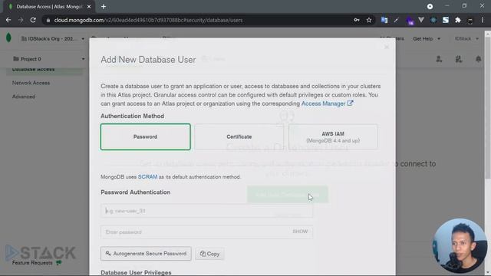491x276 pixels.
Task: Select the Certificate authentication method
Action: pos(239,136)
